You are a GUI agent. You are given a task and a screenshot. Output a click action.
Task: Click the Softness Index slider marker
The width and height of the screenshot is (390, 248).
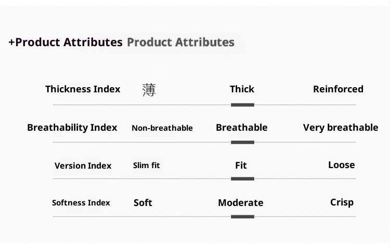[x=242, y=216]
